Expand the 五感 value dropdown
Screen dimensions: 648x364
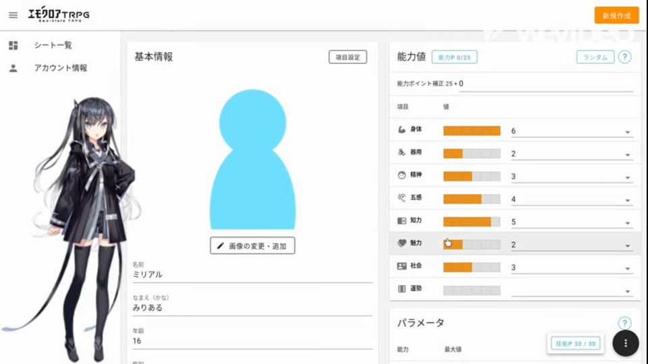click(572, 200)
